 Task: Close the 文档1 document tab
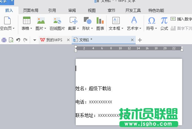132,40
